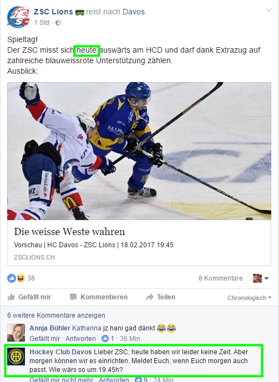Click the laughing reaction emoji icon

21,278
